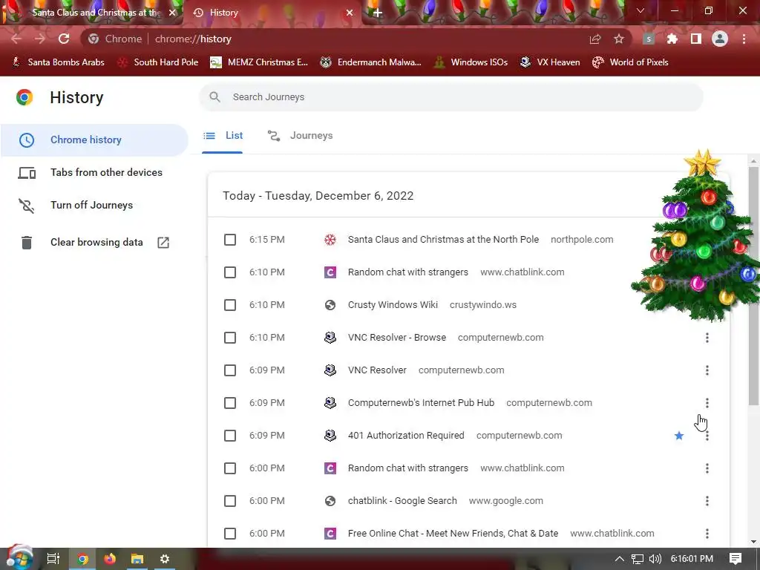Open the Extensions puzzle icon
The width and height of the screenshot is (760, 570).
(672, 39)
